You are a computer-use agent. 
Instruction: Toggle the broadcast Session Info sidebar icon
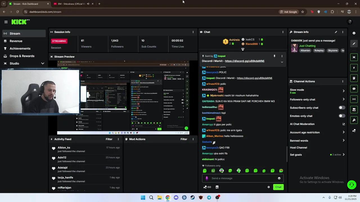click(x=354, y=99)
